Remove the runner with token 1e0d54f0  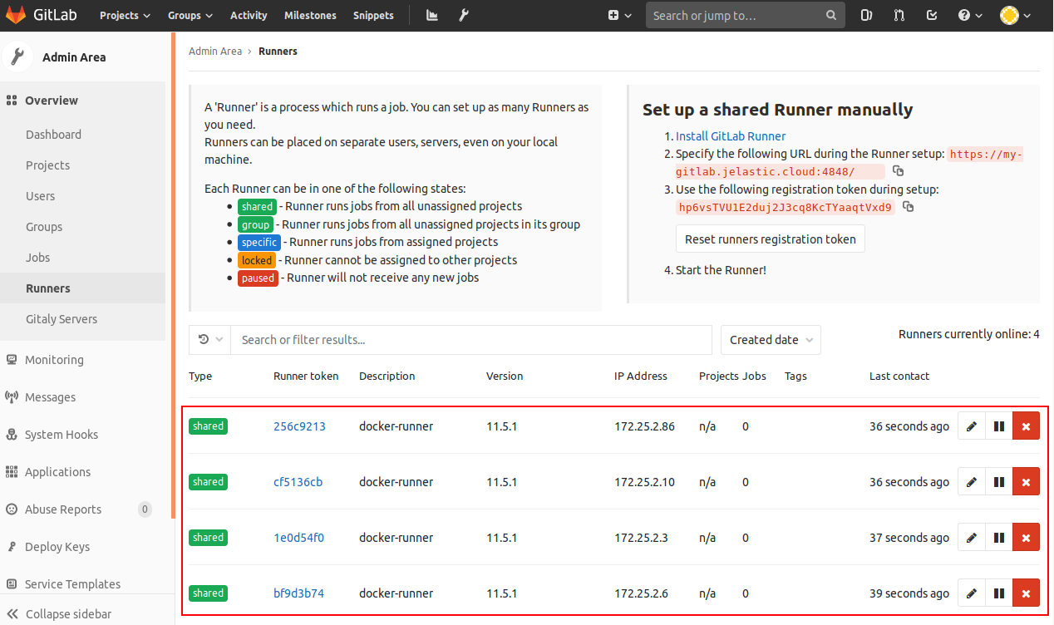coord(1026,538)
